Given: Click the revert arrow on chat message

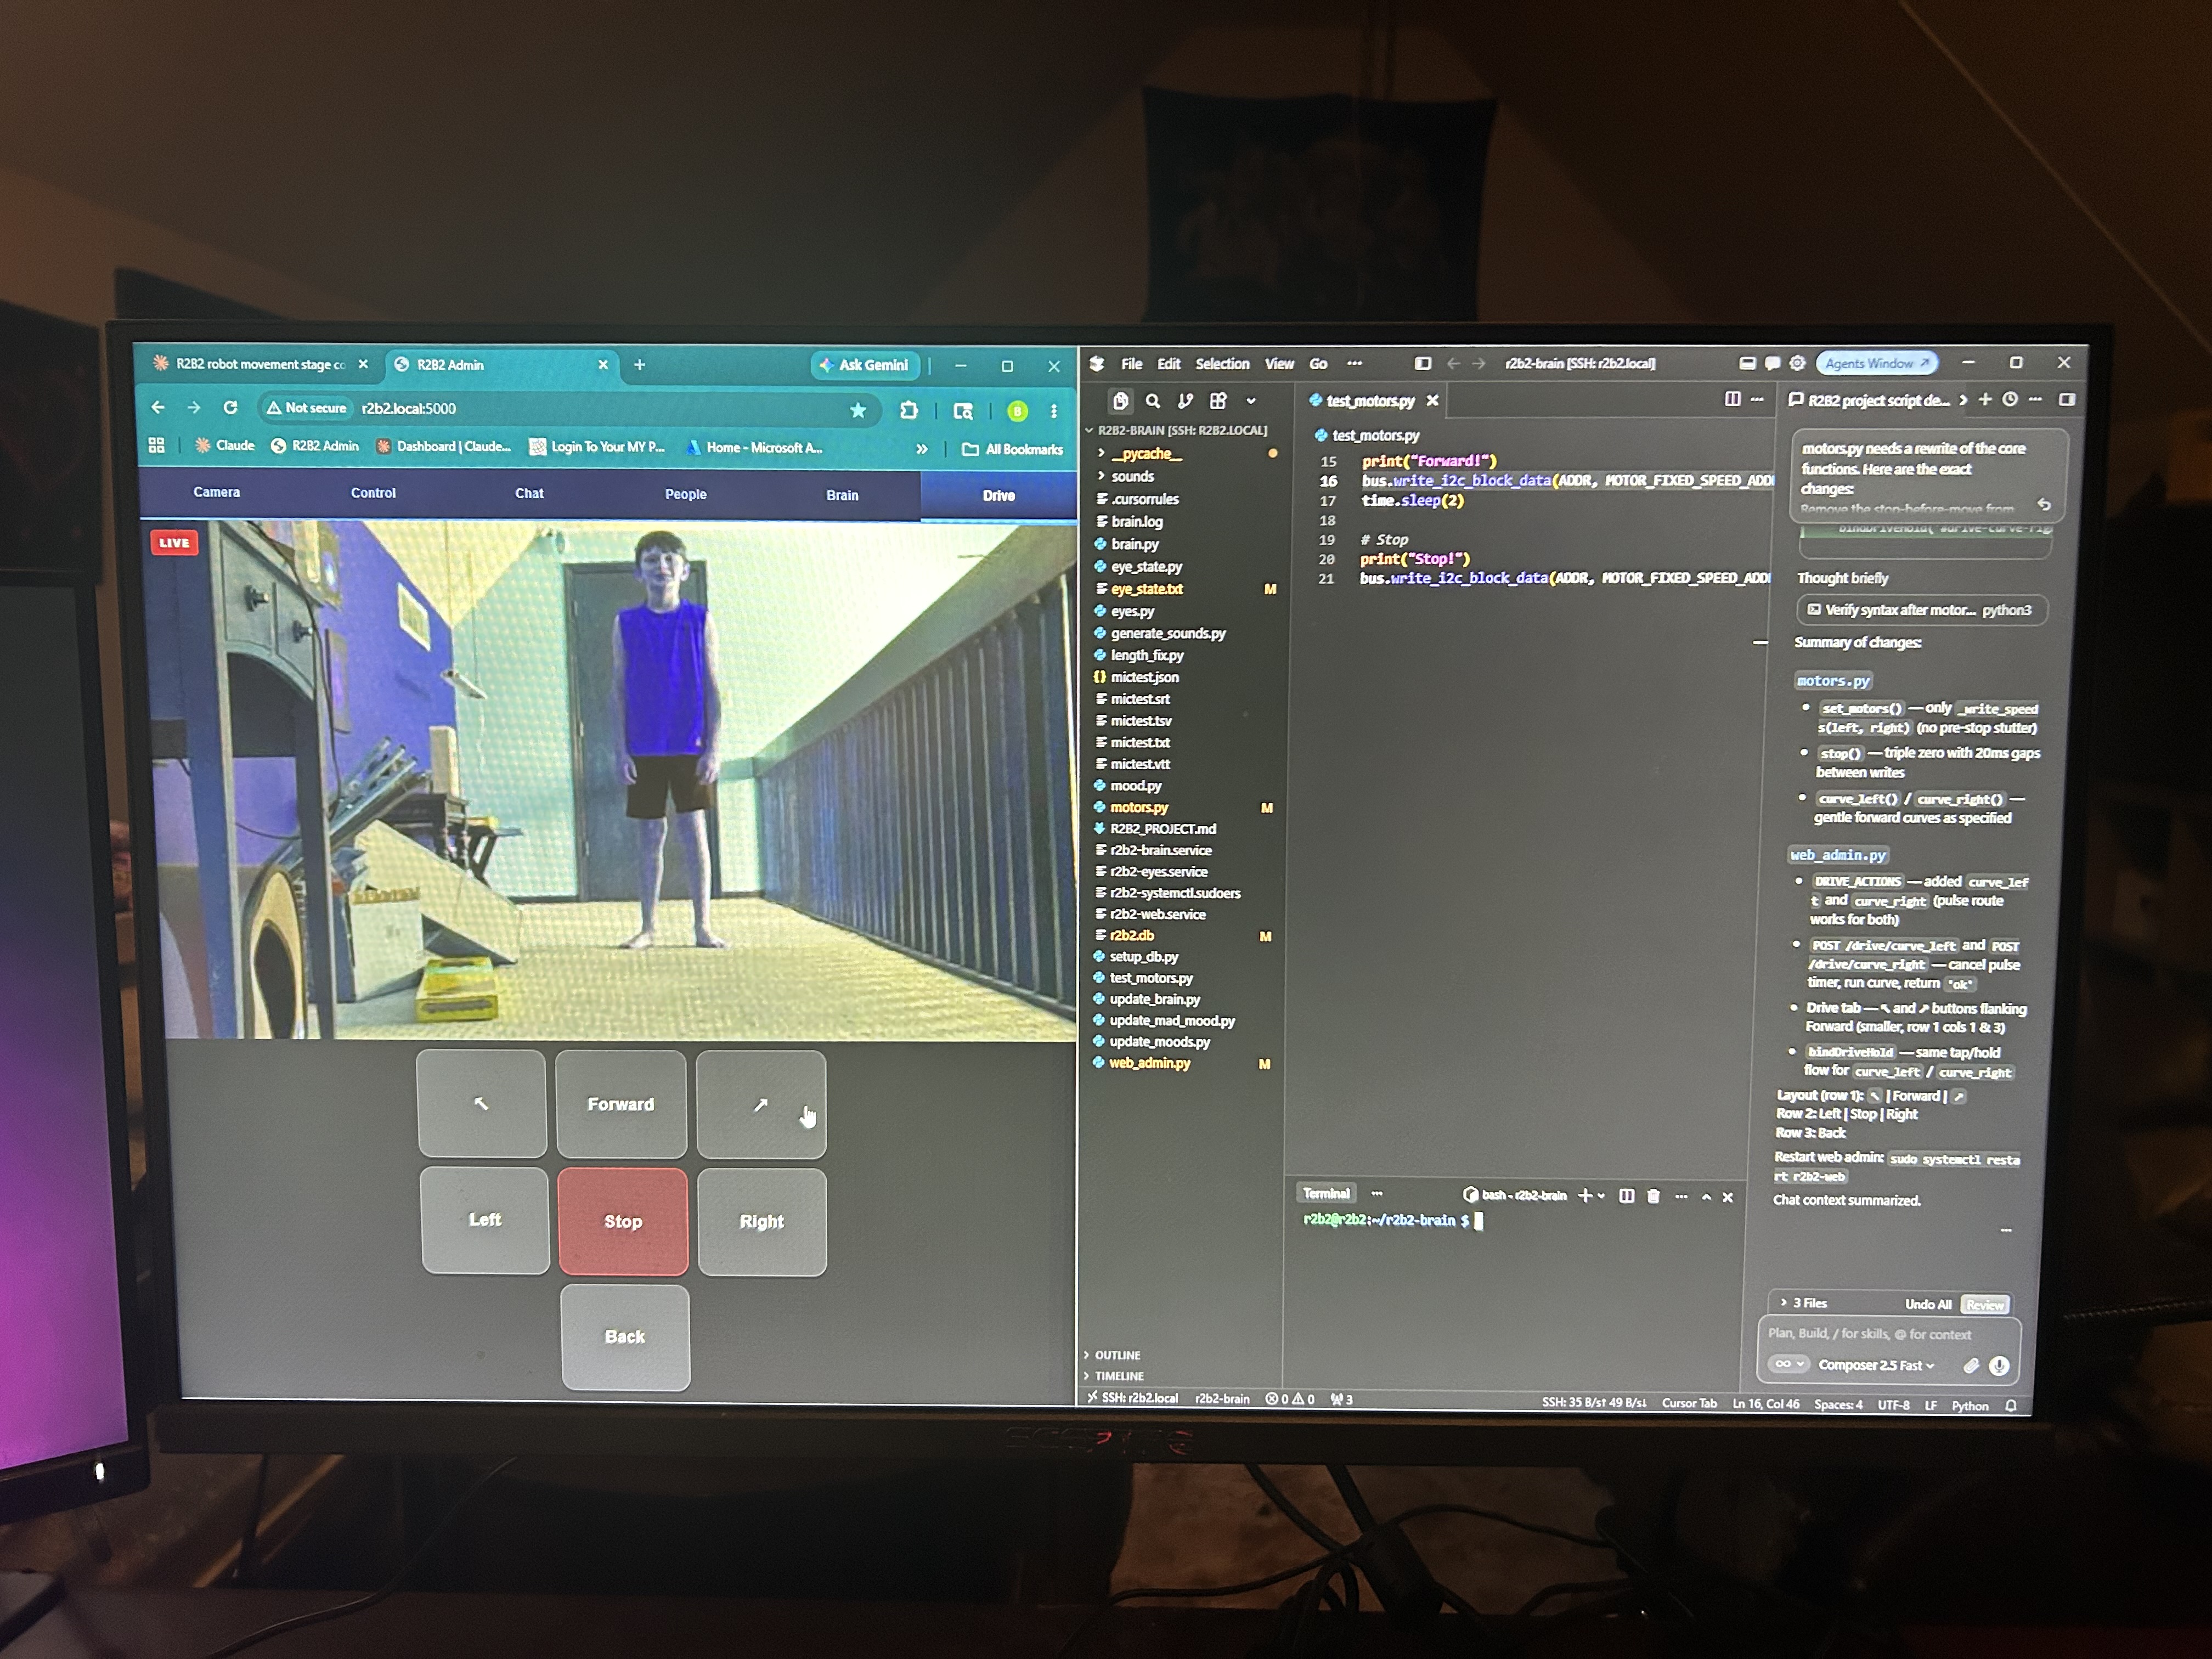Looking at the screenshot, I should click(x=2044, y=505).
